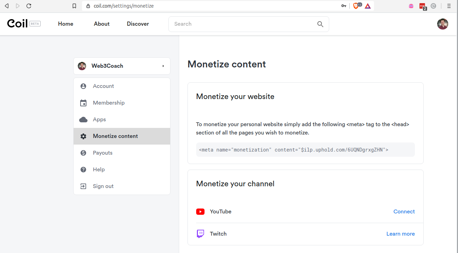Image resolution: width=458 pixels, height=253 pixels.
Task: Reload the page
Action: [29, 6]
